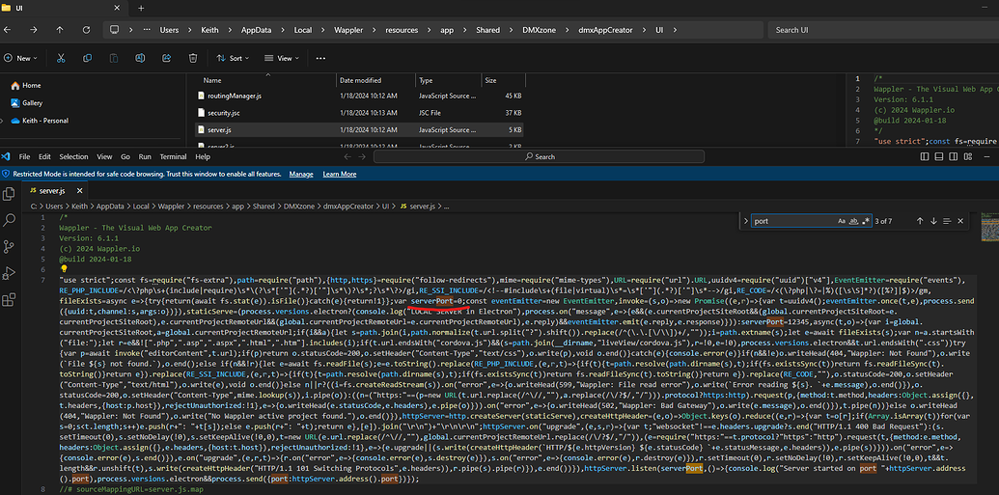Open the Source Control view in activity bar
Screen dimensions: 999x495
[x=9, y=247]
